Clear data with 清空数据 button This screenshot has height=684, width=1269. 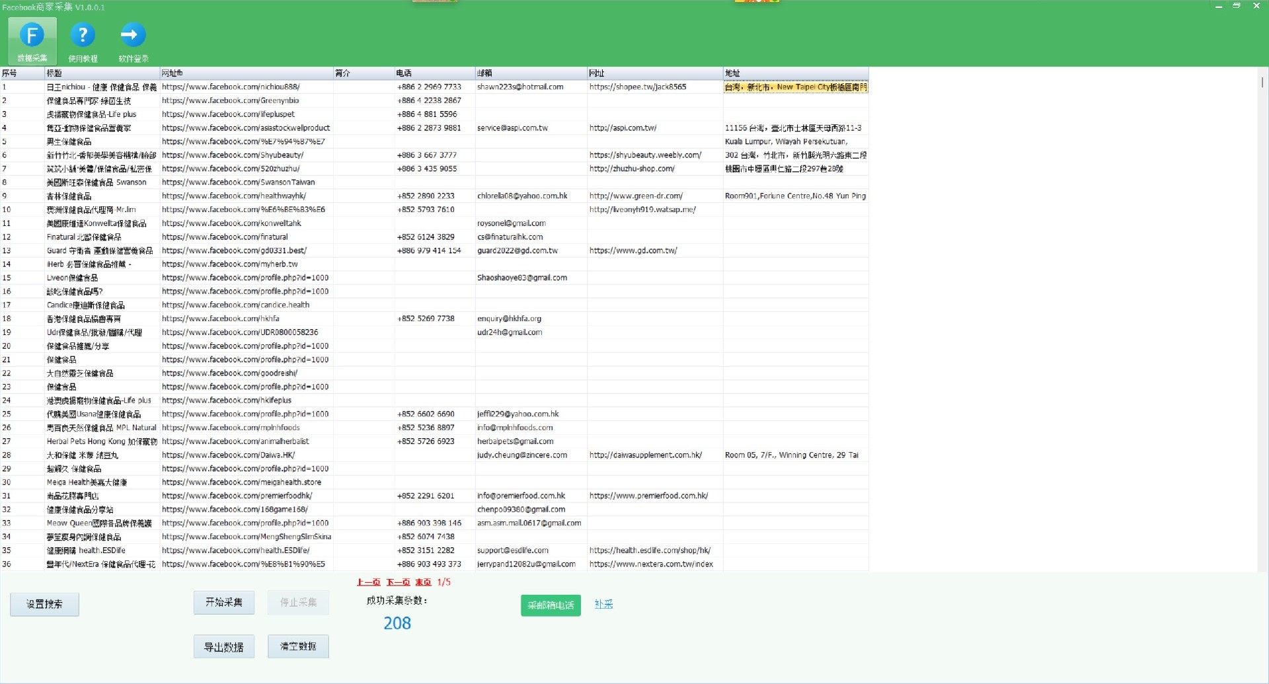(x=298, y=646)
